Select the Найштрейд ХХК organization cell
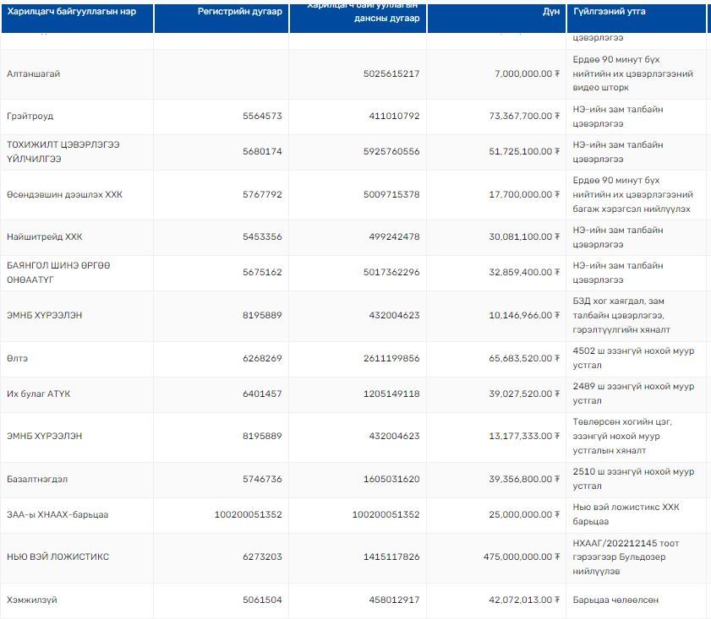Image resolution: width=711 pixels, height=619 pixels. pyautogui.click(x=45, y=236)
